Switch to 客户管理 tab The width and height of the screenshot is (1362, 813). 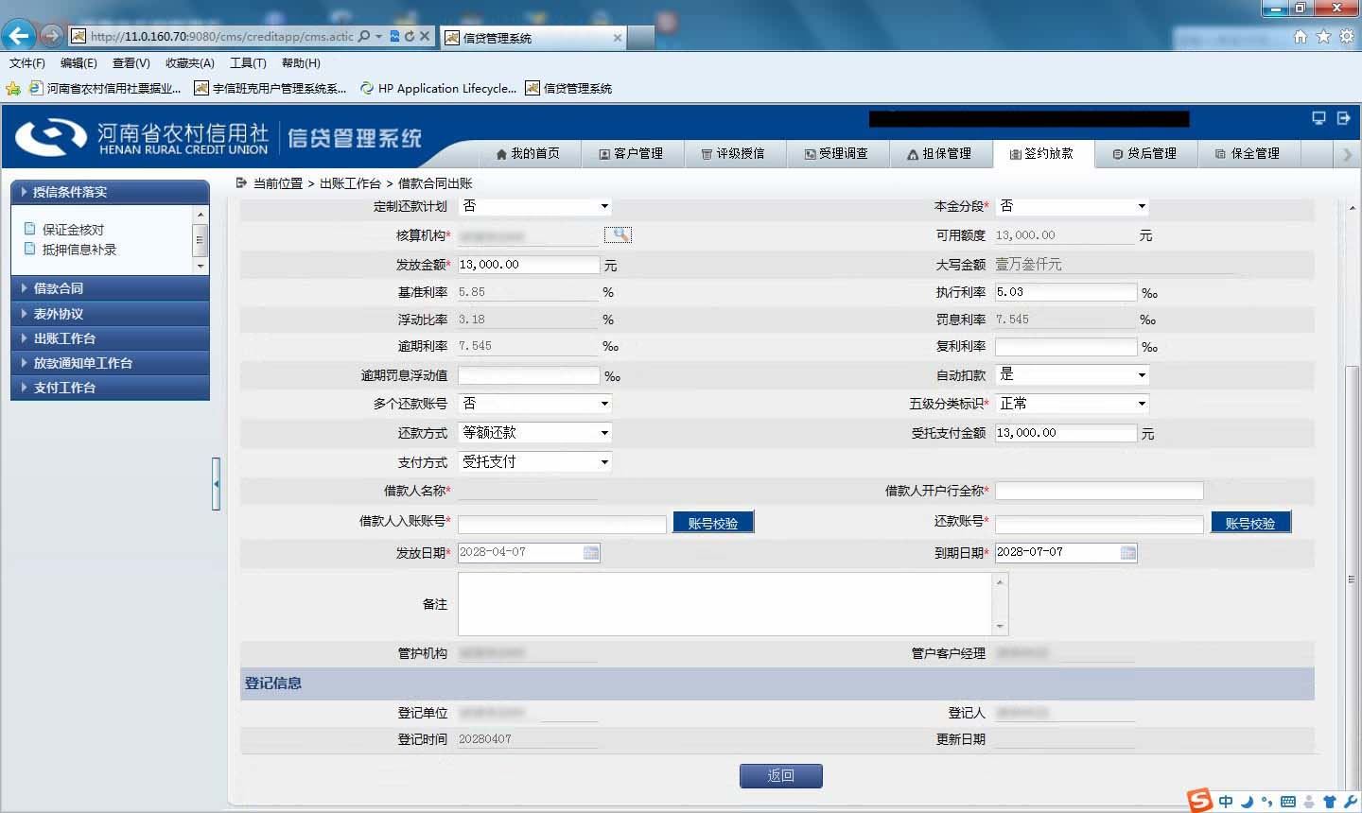click(631, 153)
